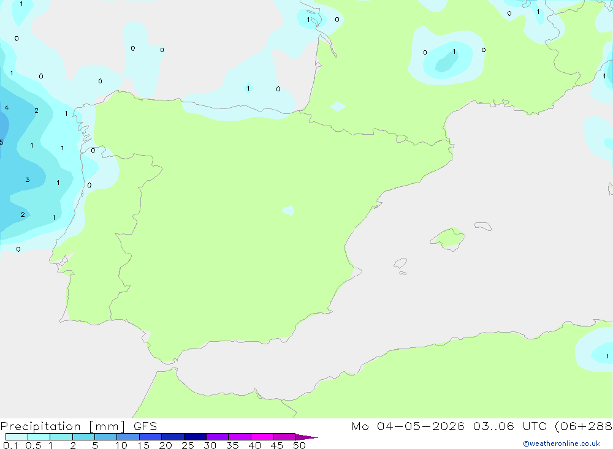Select the 0.1–0.5 mm legend color box
The height and width of the screenshot is (449, 613).
(x=17, y=437)
